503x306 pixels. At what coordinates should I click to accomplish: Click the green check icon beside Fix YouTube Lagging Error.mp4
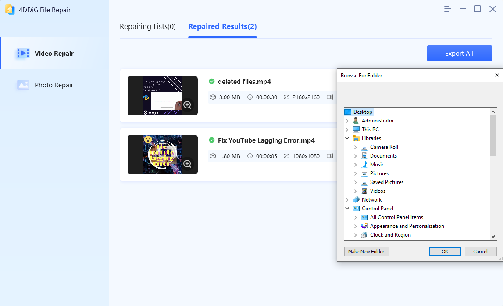[212, 140]
